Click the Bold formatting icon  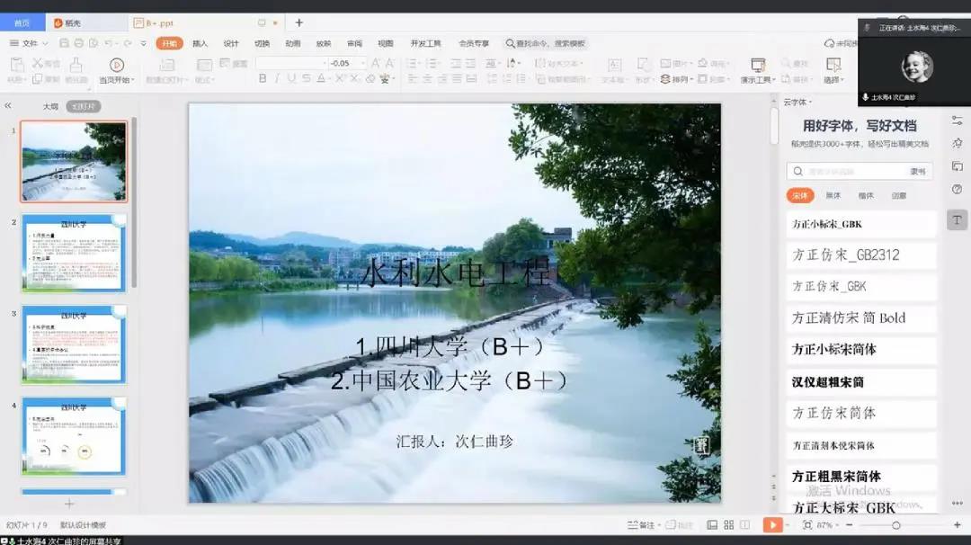(x=263, y=79)
